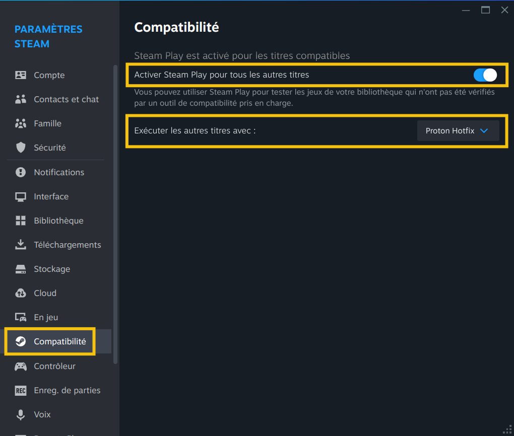The width and height of the screenshot is (514, 436).
Task: Go to the Stockage settings section
Action: click(52, 269)
